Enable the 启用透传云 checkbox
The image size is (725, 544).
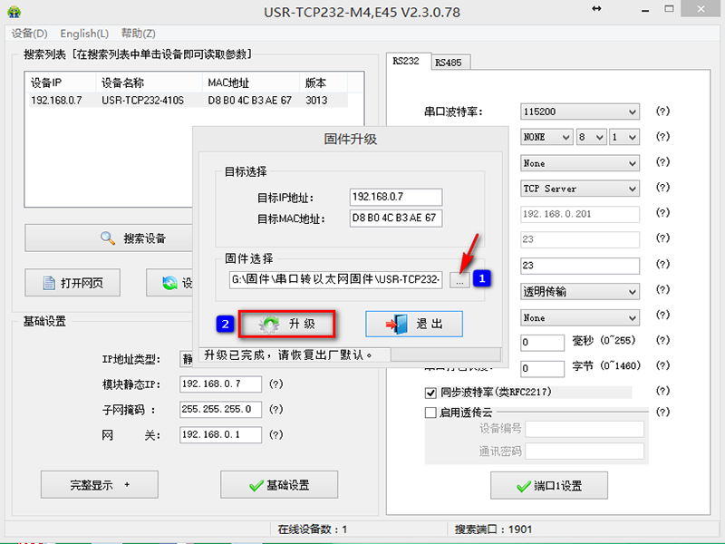tap(430, 412)
